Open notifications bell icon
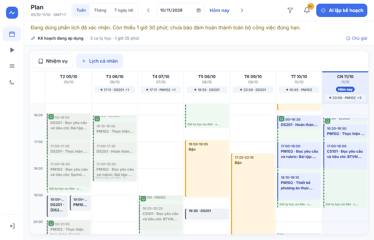The height and width of the screenshot is (240, 374). click(307, 10)
